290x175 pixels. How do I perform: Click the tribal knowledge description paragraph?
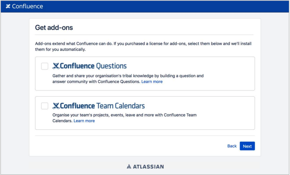tap(128, 78)
